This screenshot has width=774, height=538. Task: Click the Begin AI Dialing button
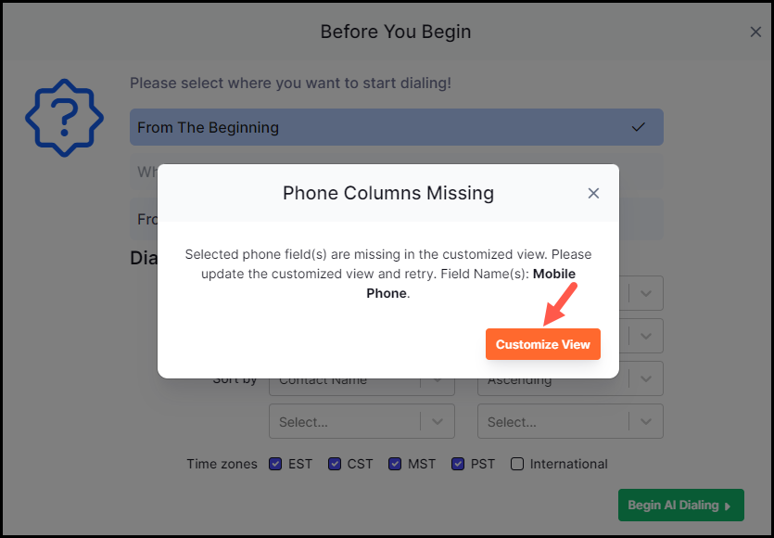click(681, 505)
